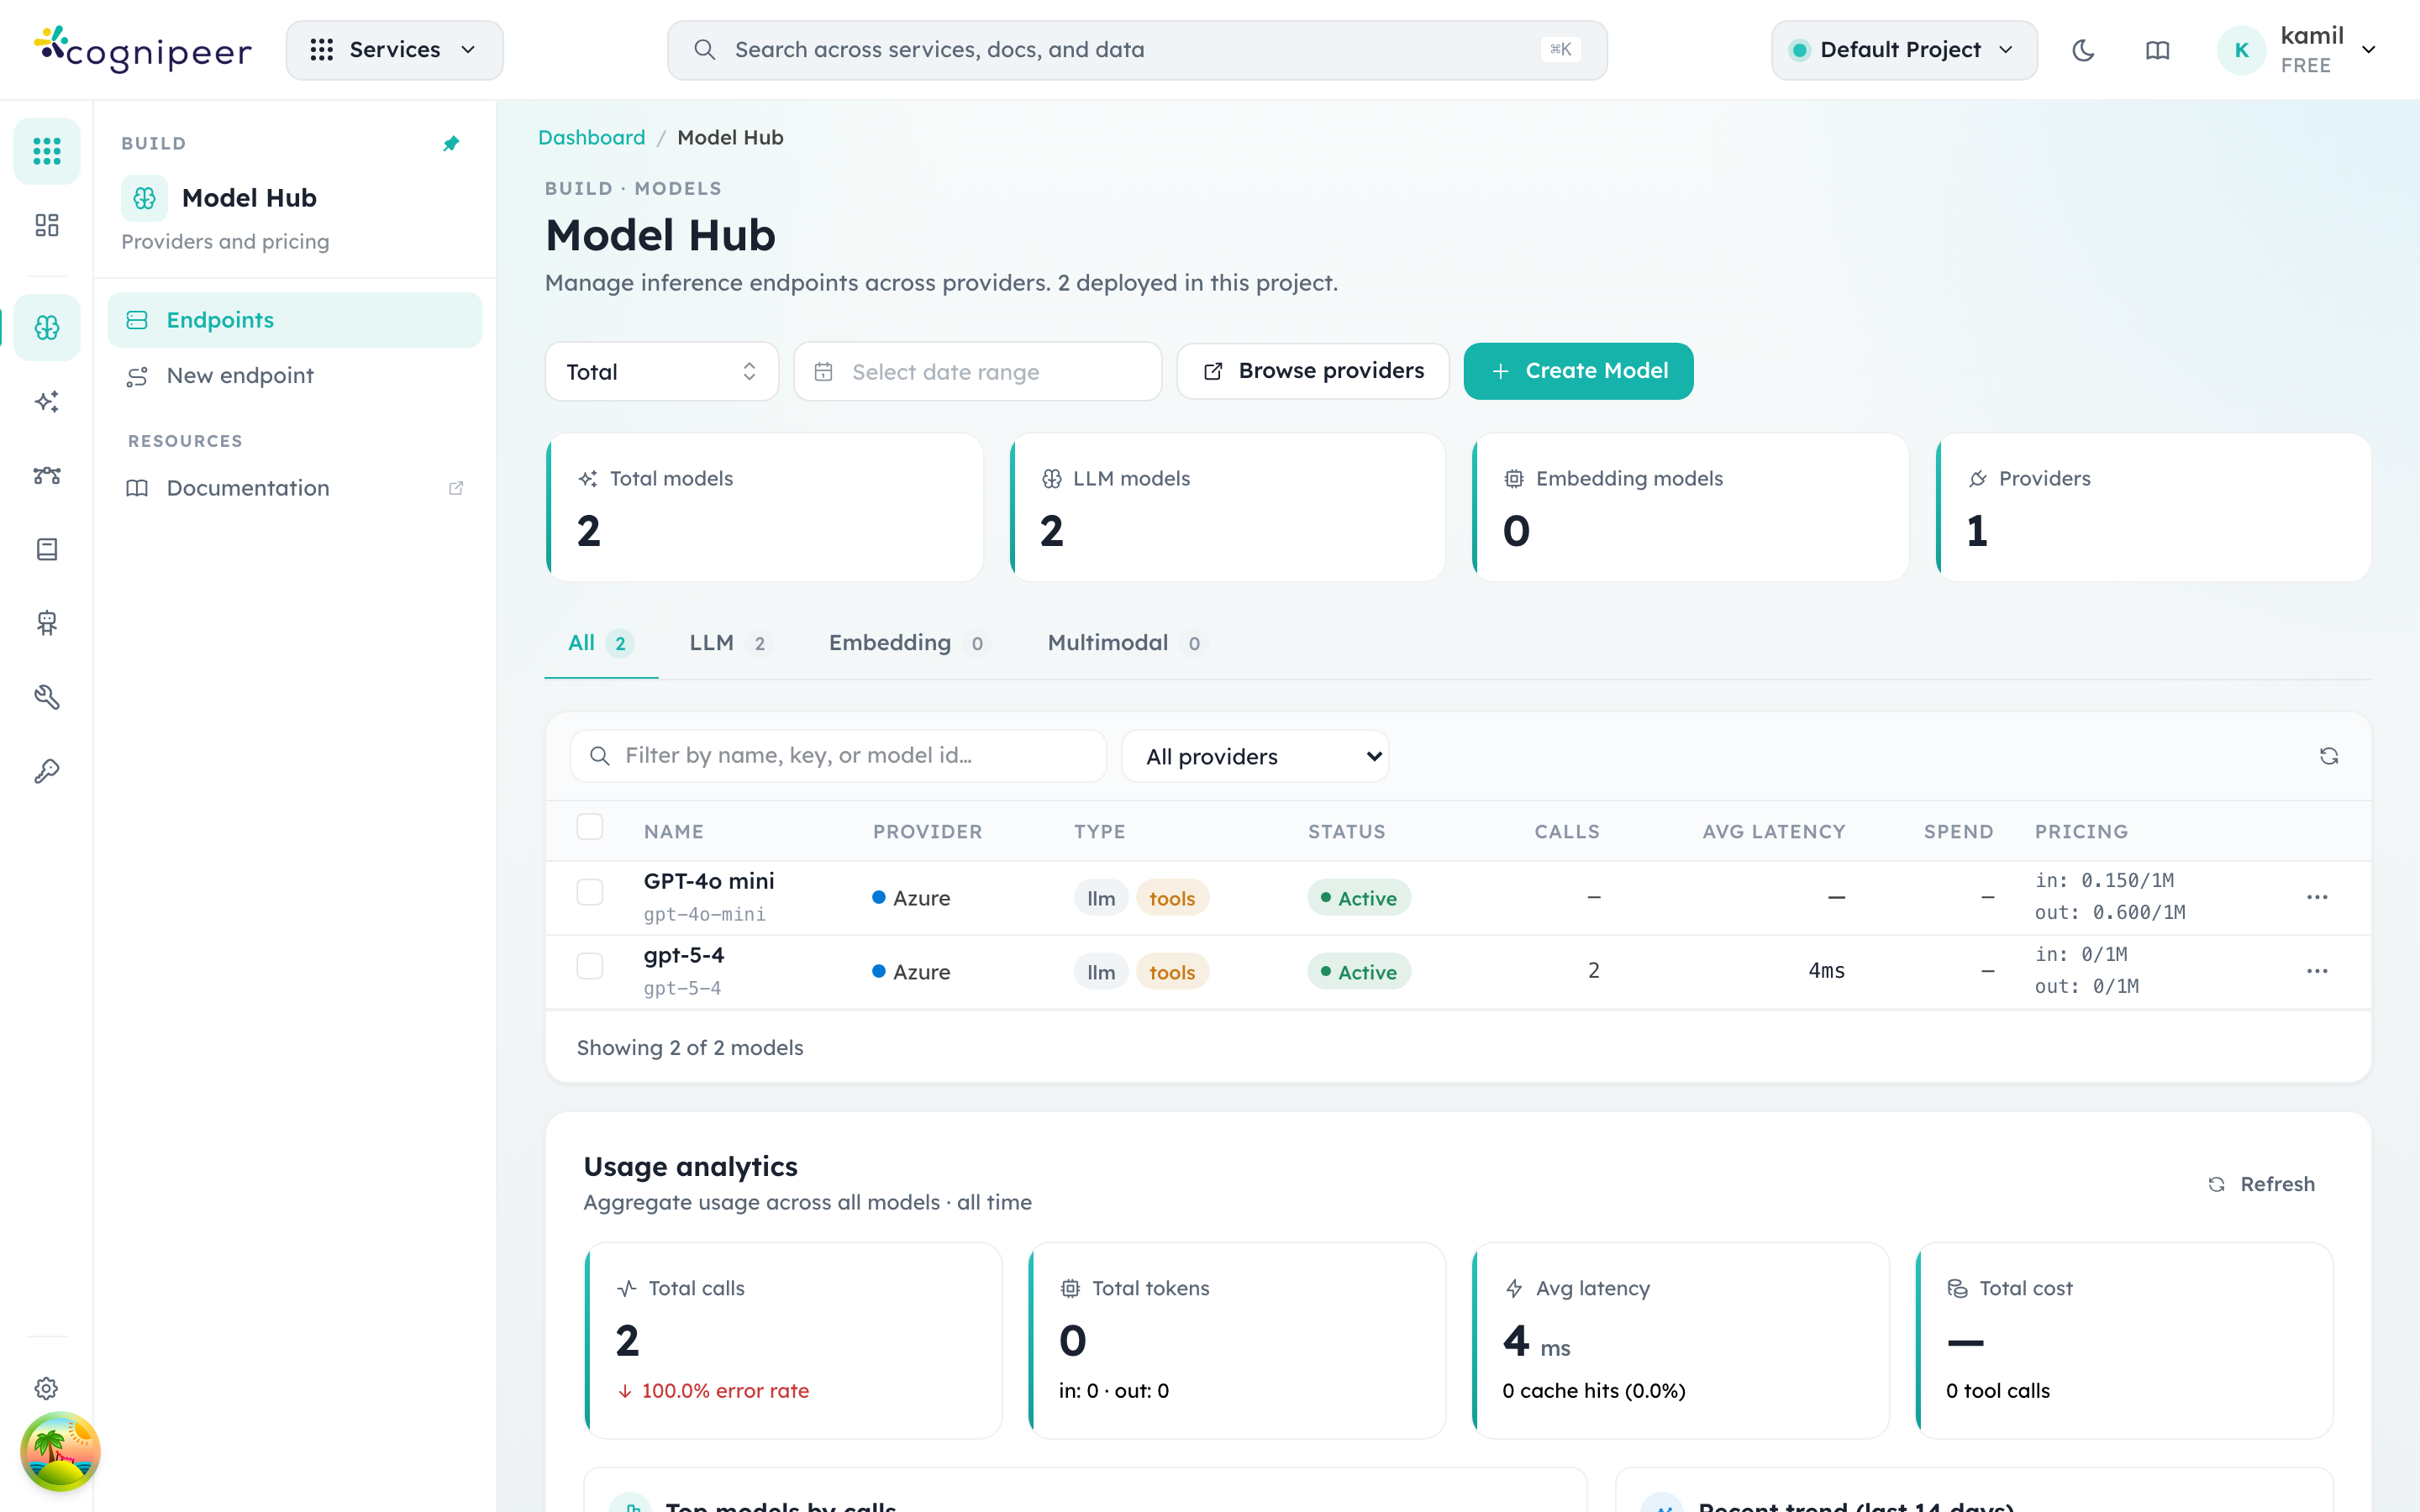Image resolution: width=2420 pixels, height=1512 pixels.
Task: Check the gpt-5-4 row checkbox
Action: [590, 966]
